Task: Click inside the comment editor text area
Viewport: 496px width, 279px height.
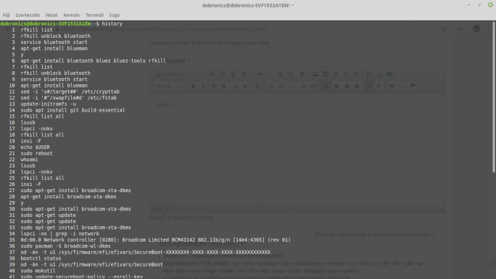Action: tap(297, 149)
